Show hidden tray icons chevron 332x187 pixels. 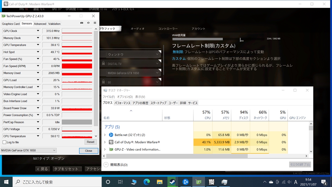tap(265, 182)
